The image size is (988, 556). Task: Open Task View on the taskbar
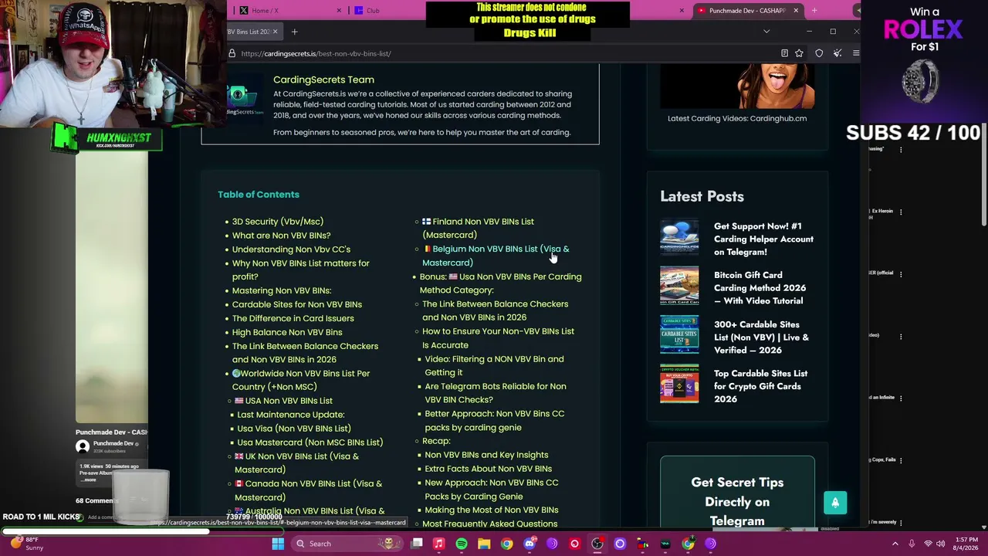[417, 544]
